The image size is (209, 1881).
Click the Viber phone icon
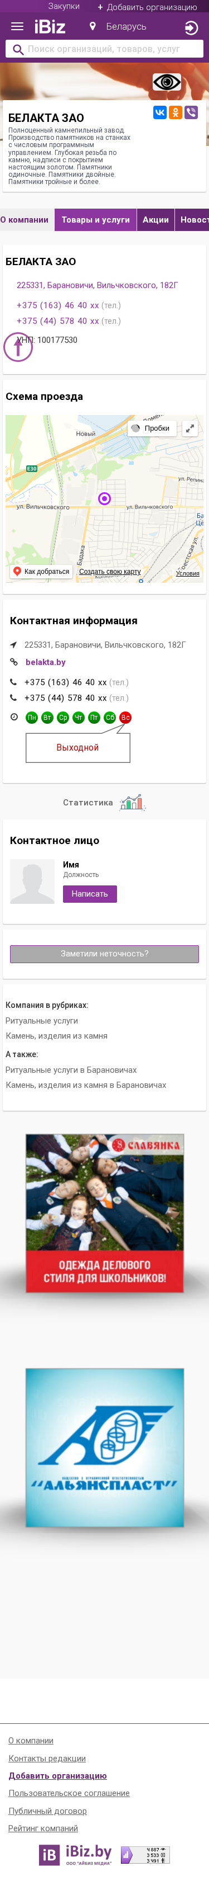tap(191, 112)
